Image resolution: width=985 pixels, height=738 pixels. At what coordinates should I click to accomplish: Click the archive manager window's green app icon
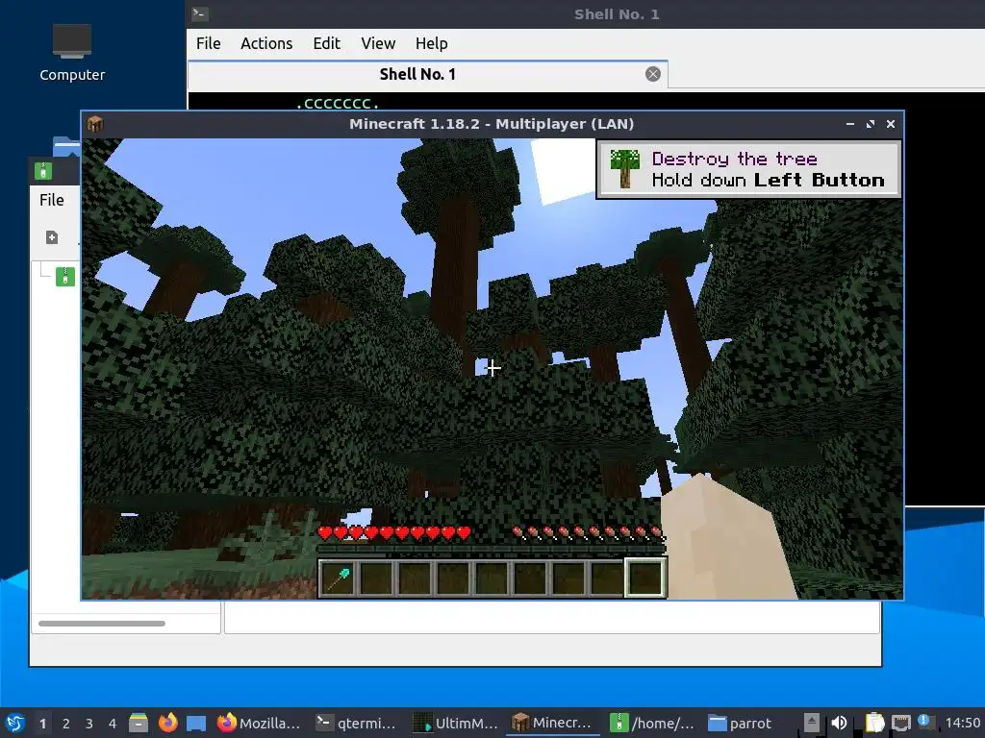coord(43,171)
